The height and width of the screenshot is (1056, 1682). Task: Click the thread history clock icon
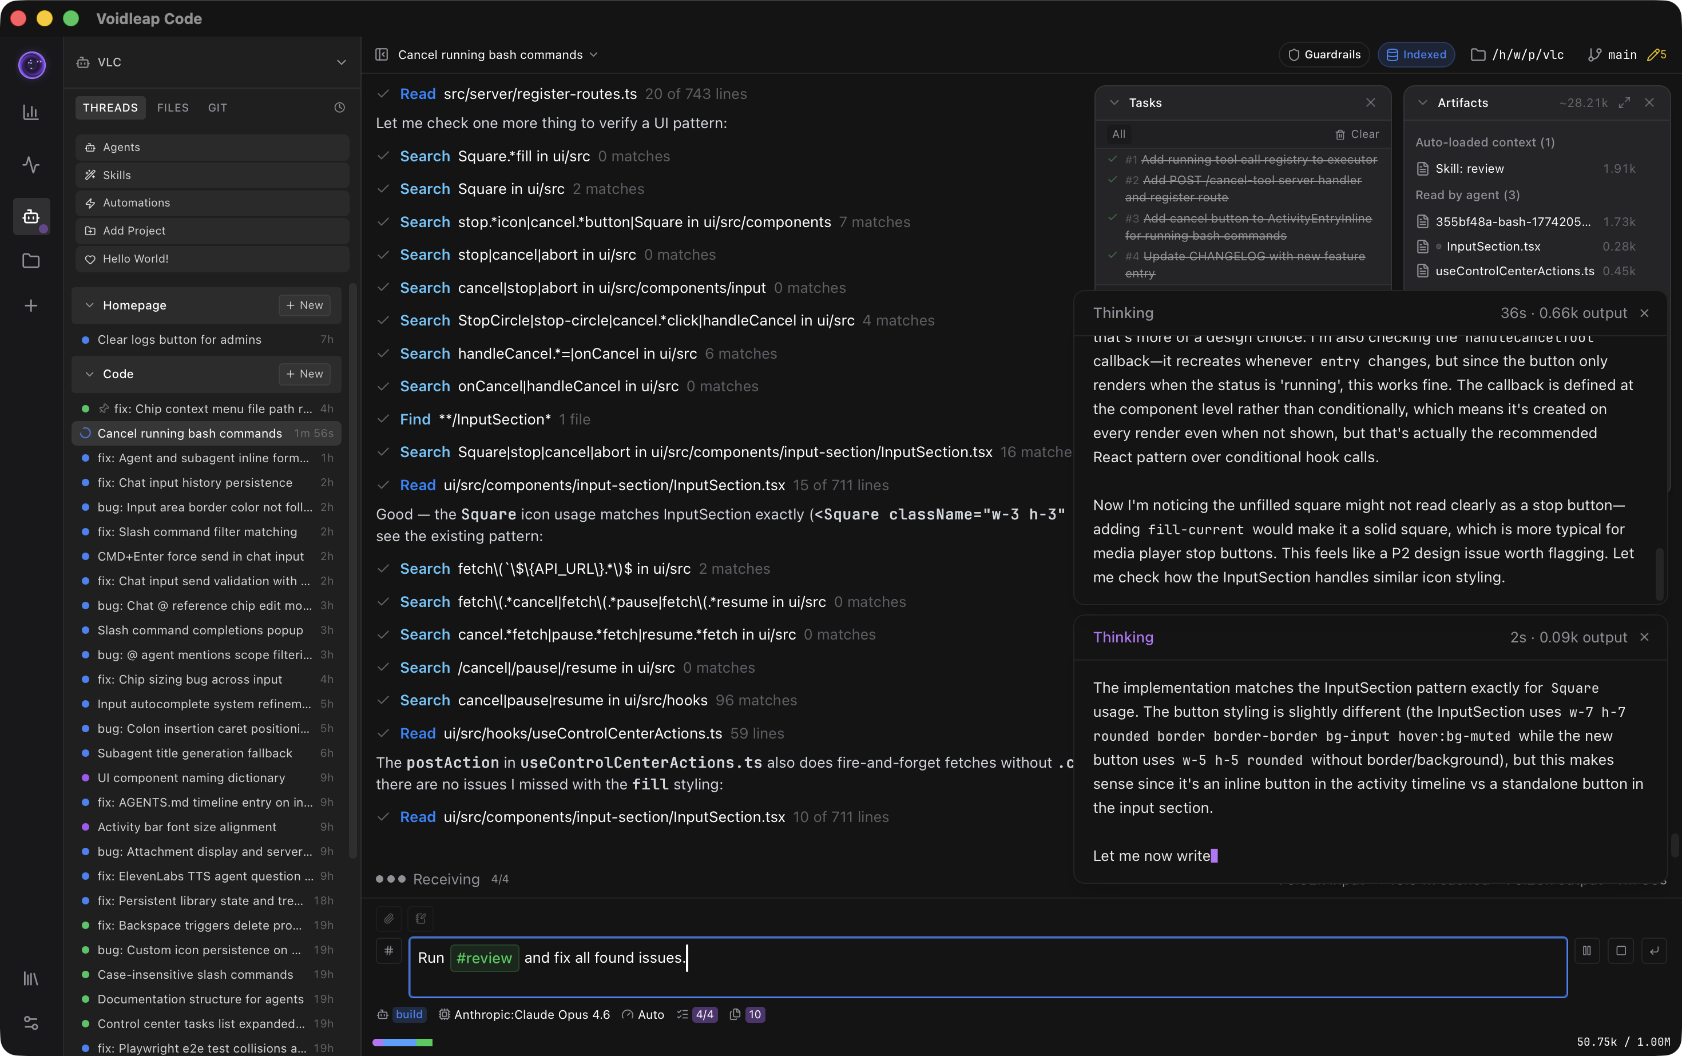[339, 108]
